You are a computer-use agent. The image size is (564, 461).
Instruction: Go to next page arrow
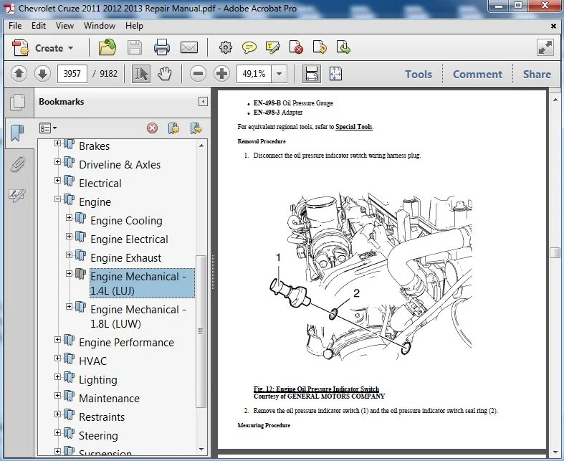42,74
